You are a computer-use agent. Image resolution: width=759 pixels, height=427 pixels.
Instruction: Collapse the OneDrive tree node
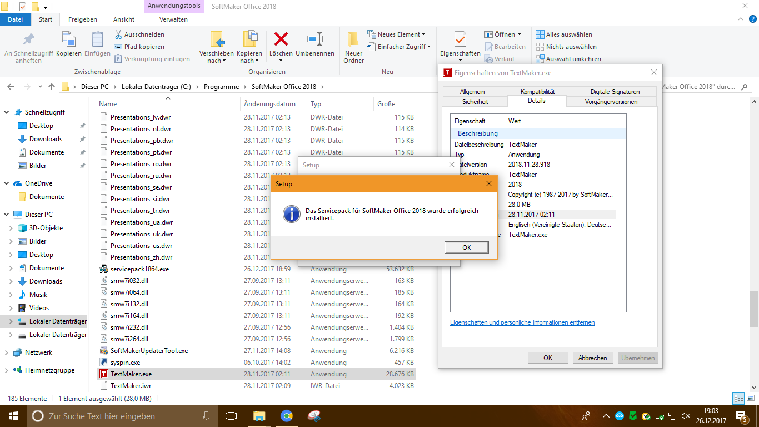[x=7, y=183]
